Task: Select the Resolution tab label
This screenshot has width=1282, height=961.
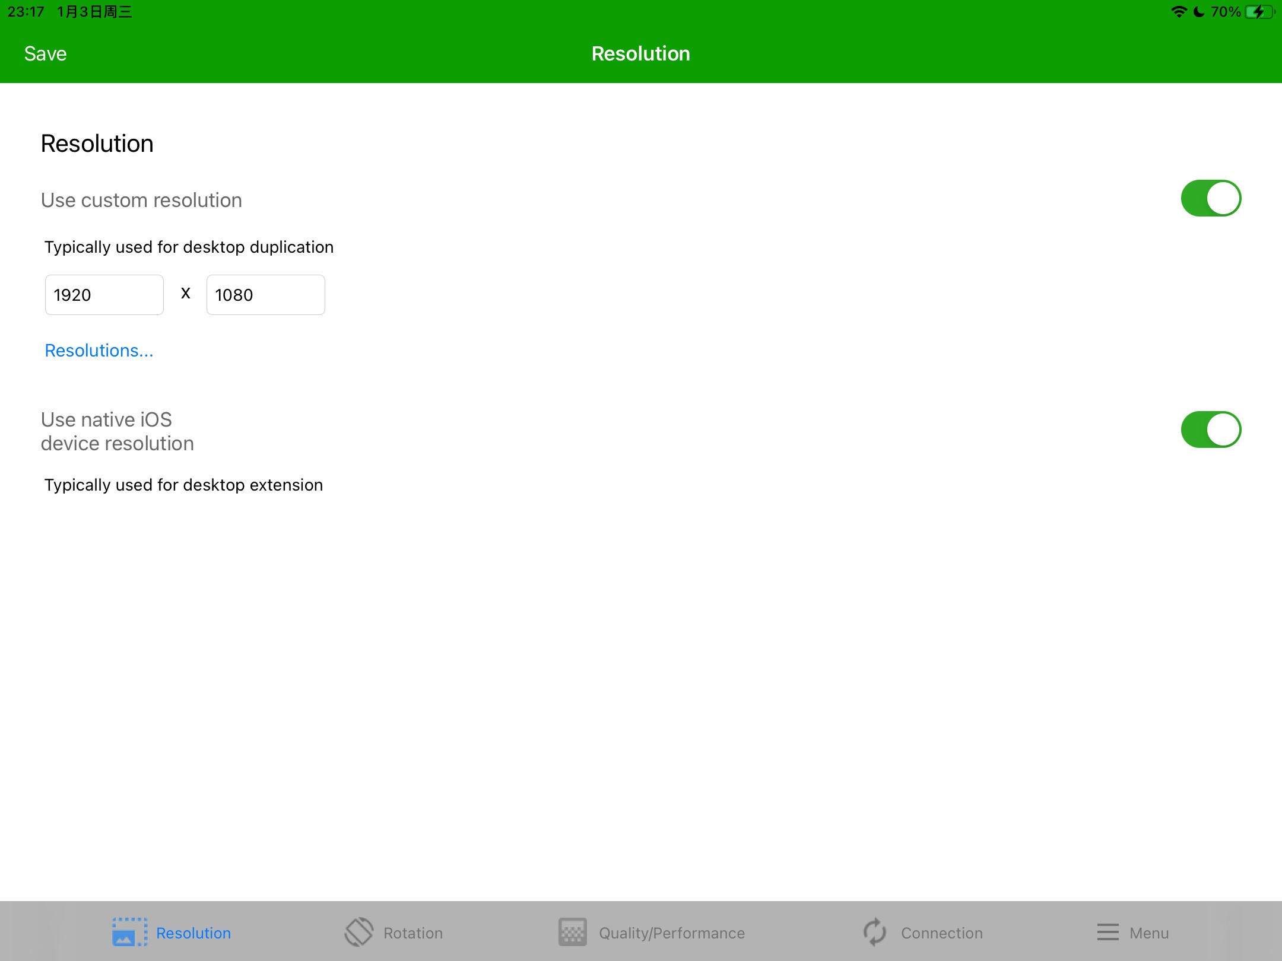Action: pos(193,933)
